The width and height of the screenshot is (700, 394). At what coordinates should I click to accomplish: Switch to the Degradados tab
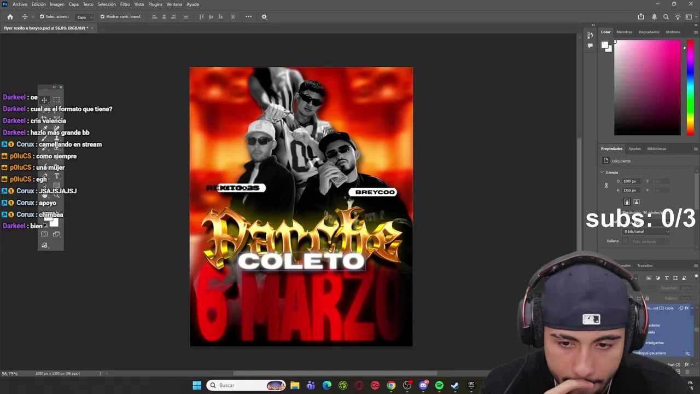tap(649, 32)
